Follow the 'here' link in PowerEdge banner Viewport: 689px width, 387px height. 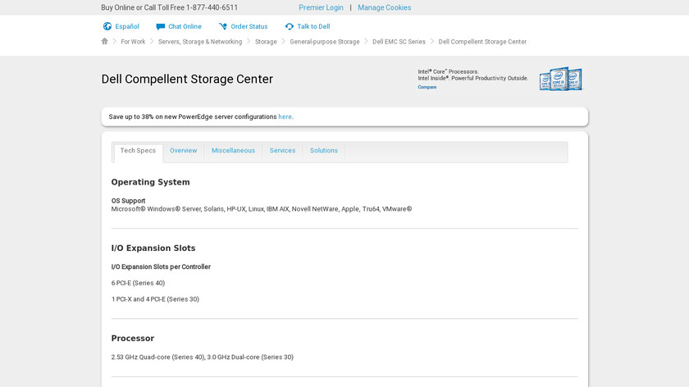[x=285, y=116]
